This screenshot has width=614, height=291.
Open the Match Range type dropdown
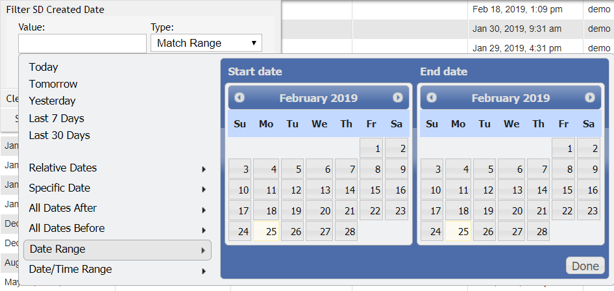tap(206, 44)
